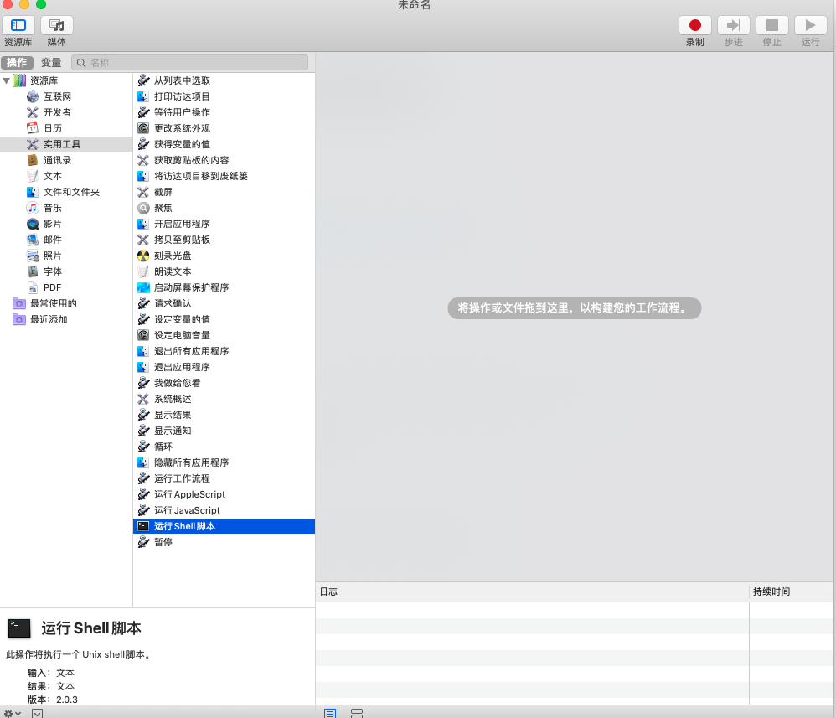836x718 pixels.
Task: Switch to the 操作 (Actions) tab
Action: point(18,62)
